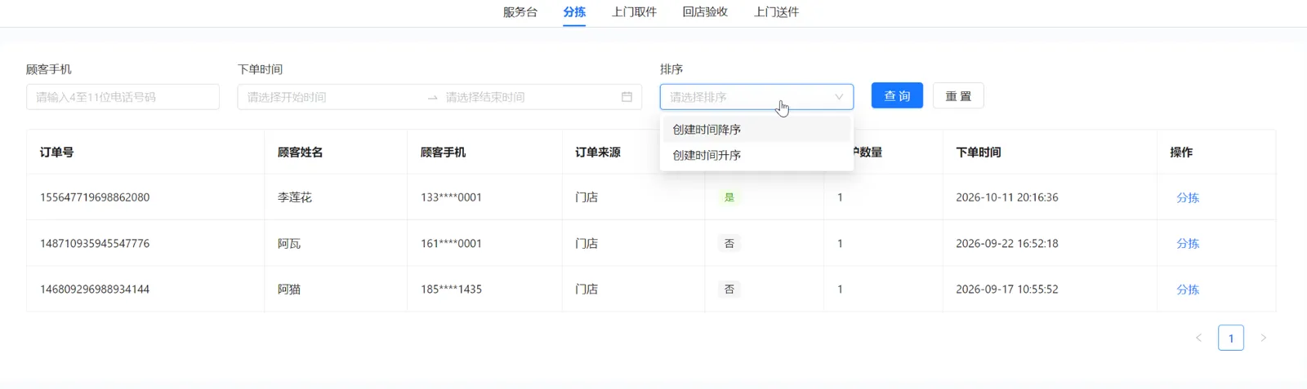Choose 创建时间升序 sort option

coord(756,155)
